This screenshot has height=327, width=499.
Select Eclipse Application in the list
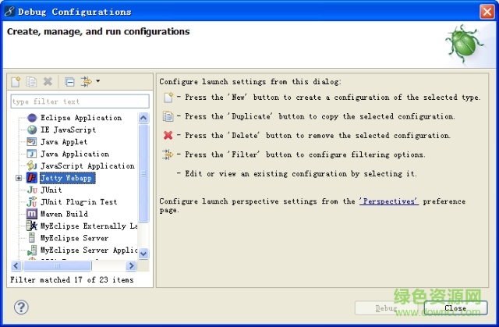pos(80,118)
